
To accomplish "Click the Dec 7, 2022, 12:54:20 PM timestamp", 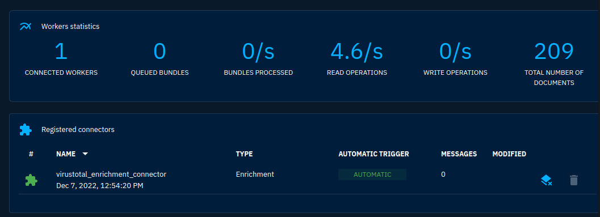I will pos(100,186).
